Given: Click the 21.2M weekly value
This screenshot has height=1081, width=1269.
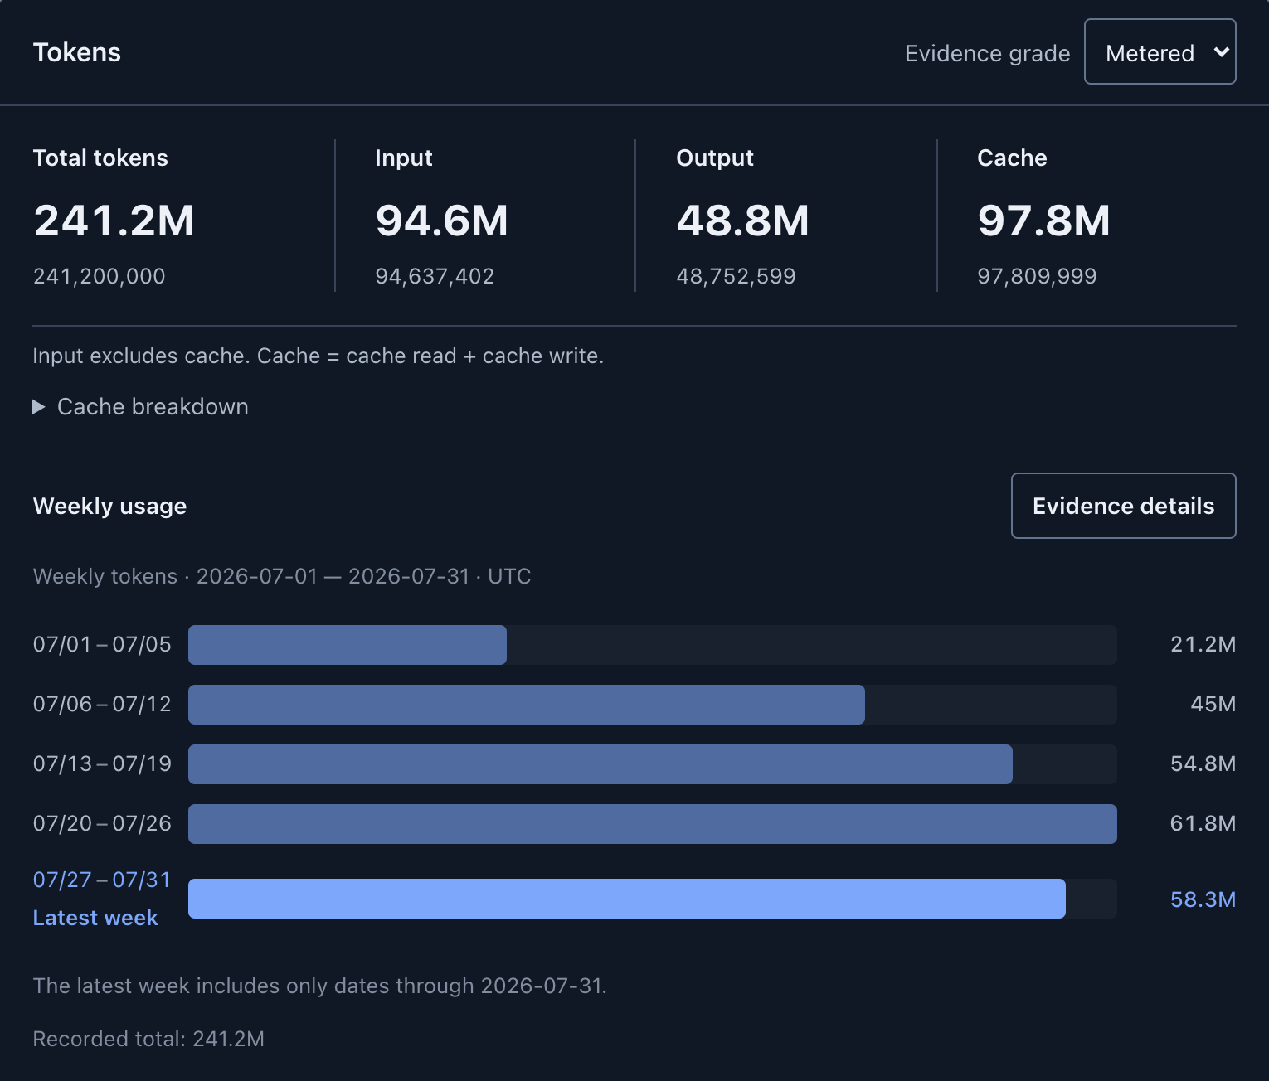Looking at the screenshot, I should [x=1203, y=644].
